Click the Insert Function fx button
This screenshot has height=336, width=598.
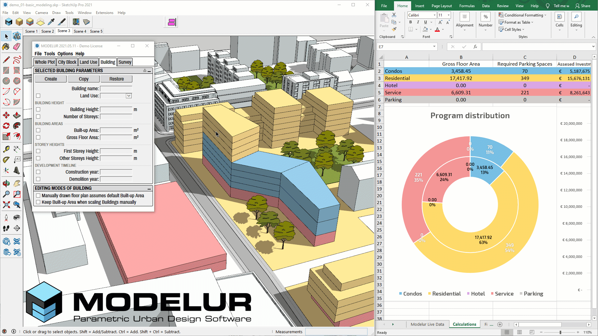[x=475, y=47]
